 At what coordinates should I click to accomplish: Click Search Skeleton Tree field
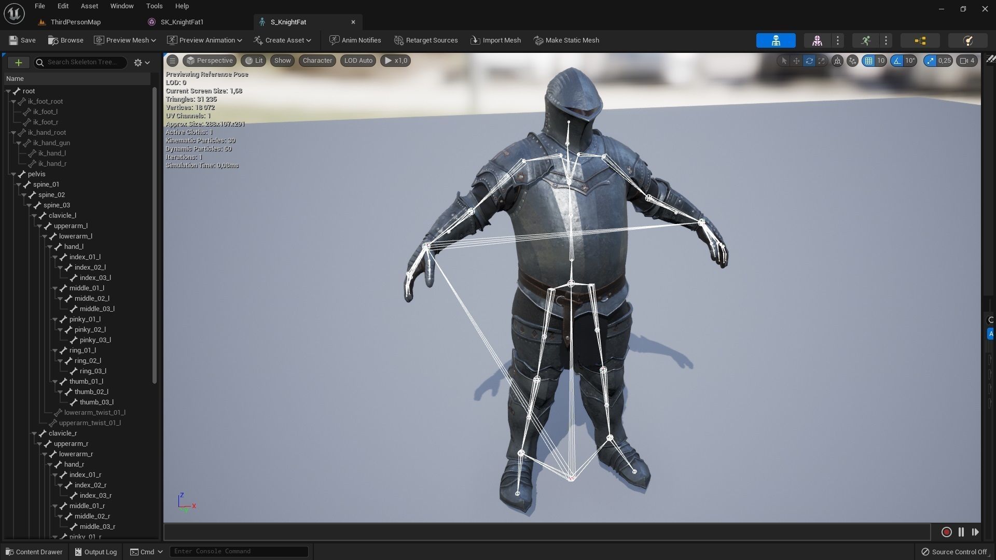[80, 62]
